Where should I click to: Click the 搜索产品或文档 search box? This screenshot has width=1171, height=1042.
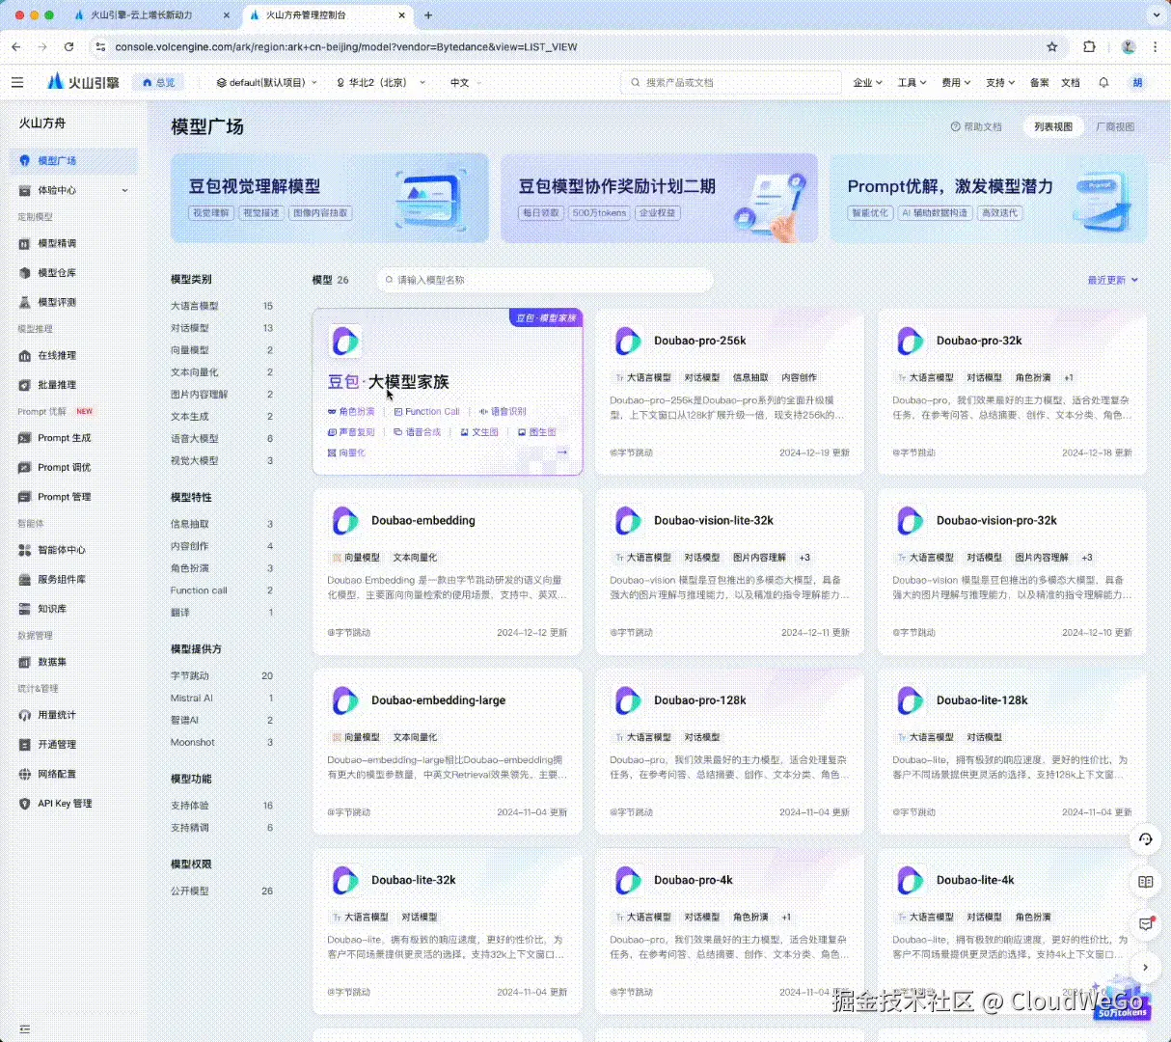pyautogui.click(x=731, y=83)
